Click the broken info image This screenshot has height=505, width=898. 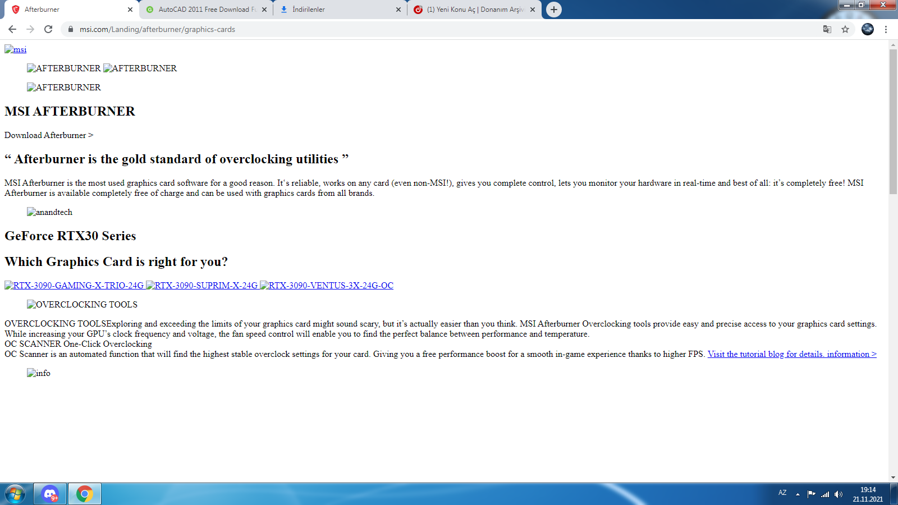click(x=39, y=373)
